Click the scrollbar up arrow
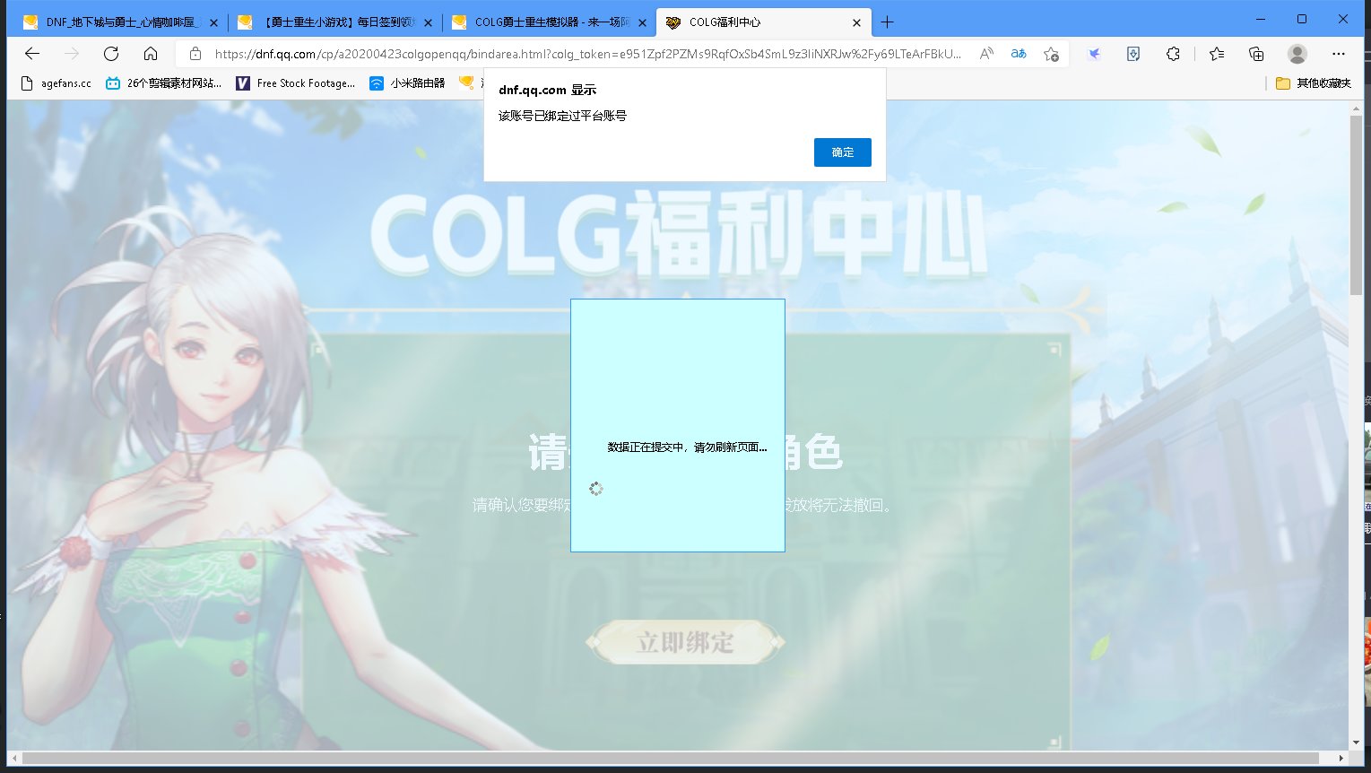The height and width of the screenshot is (773, 1371). [x=1356, y=108]
